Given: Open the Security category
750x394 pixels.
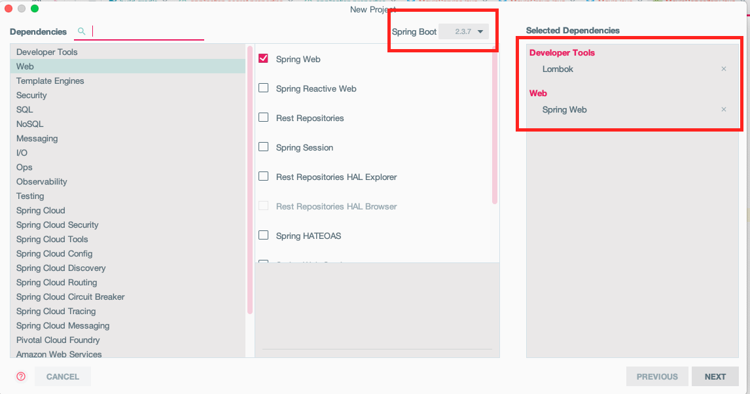Looking at the screenshot, I should pos(128,95).
